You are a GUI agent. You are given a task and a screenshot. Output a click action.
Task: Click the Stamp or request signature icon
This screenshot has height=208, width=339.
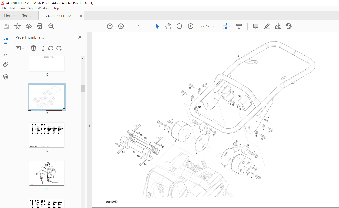(289, 26)
